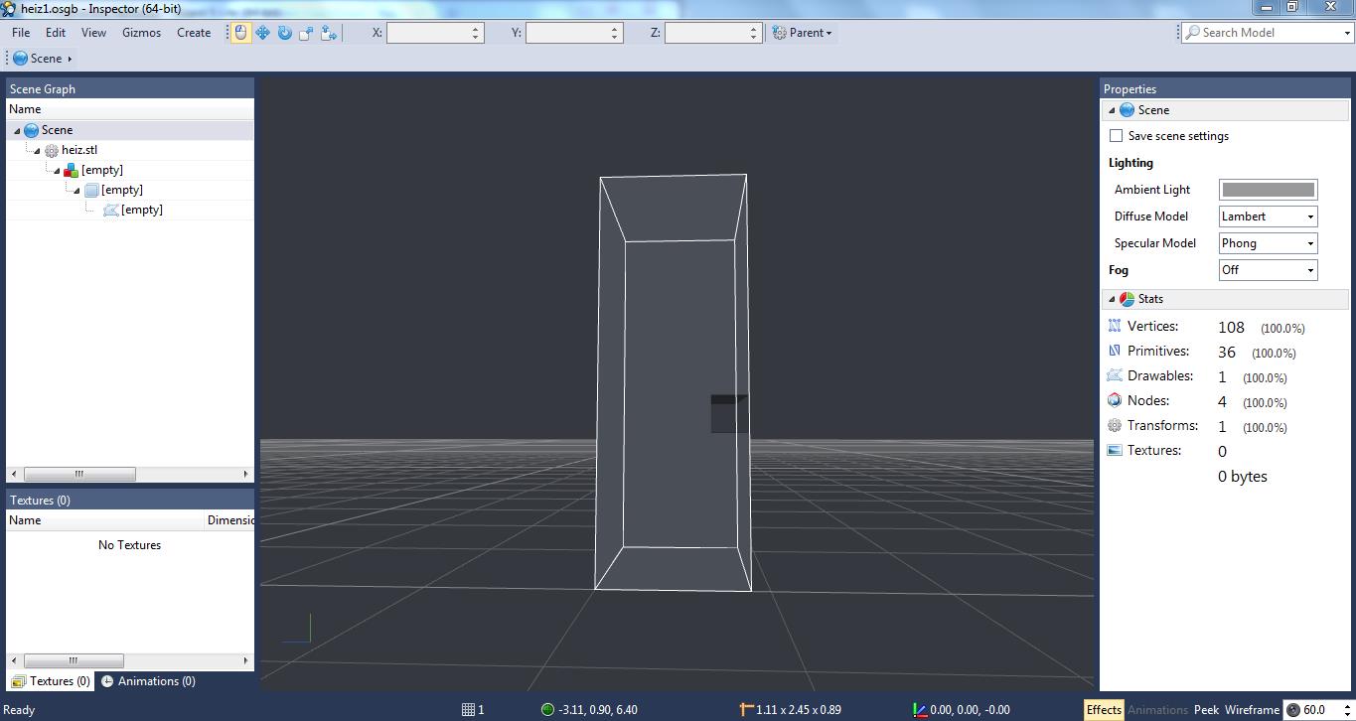Screen dimensions: 1356x721
Task: Click the heiz.stl gear icon in Scene Graph
Action: tap(52, 151)
